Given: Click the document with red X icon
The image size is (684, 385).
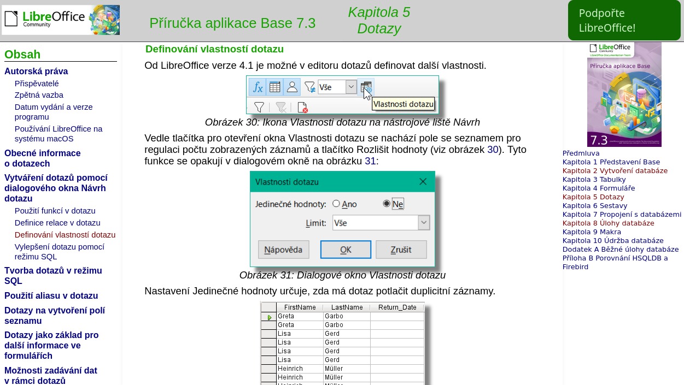Looking at the screenshot, I should pos(302,107).
